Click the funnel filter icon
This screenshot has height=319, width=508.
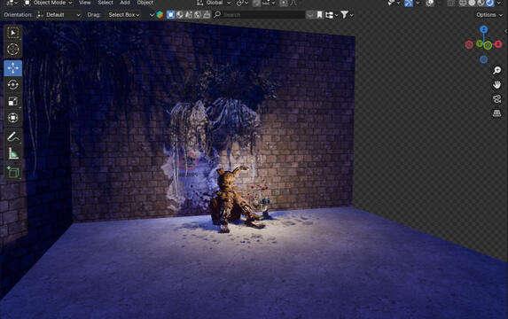tap(344, 14)
